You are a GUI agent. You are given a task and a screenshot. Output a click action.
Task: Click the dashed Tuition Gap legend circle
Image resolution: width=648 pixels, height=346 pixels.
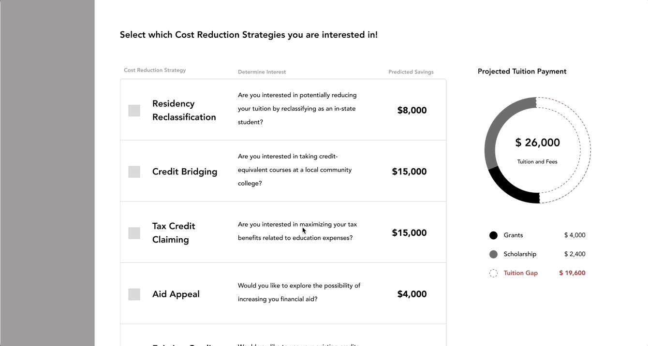point(493,273)
